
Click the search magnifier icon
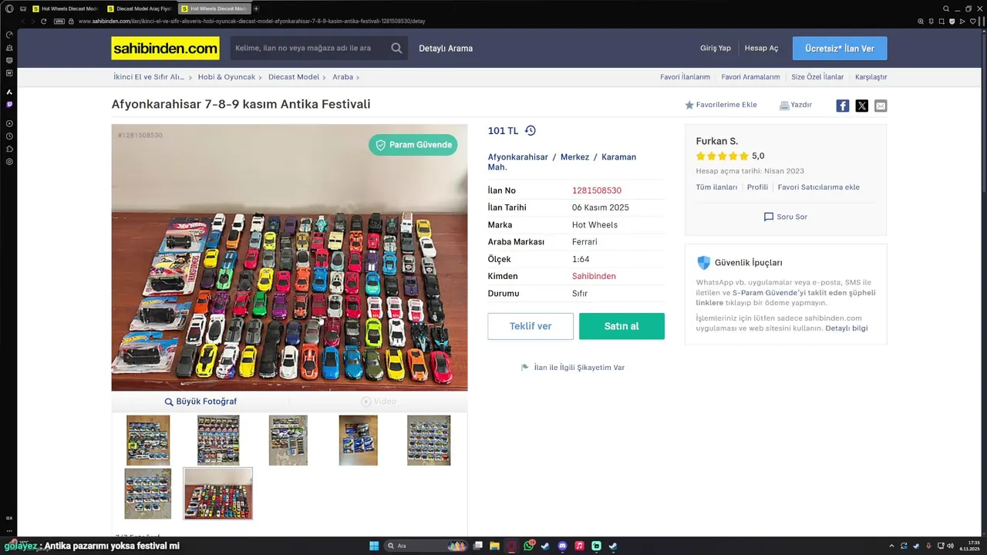click(396, 48)
